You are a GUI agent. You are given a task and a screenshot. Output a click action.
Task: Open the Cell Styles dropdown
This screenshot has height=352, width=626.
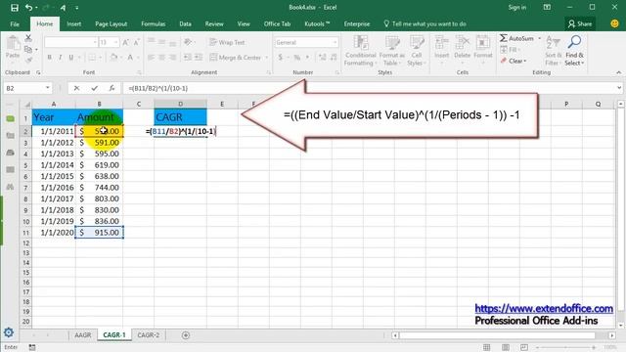pos(417,51)
